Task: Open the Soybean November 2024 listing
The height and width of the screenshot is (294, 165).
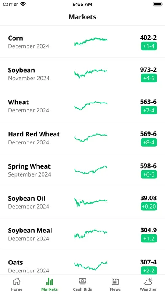Action: click(82, 74)
